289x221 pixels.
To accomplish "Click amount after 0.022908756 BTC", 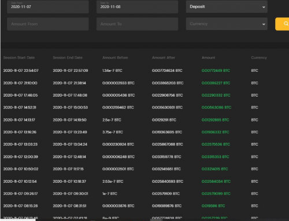I will (168, 95).
